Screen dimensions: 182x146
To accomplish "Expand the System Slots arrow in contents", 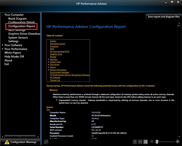I will point(49,62).
